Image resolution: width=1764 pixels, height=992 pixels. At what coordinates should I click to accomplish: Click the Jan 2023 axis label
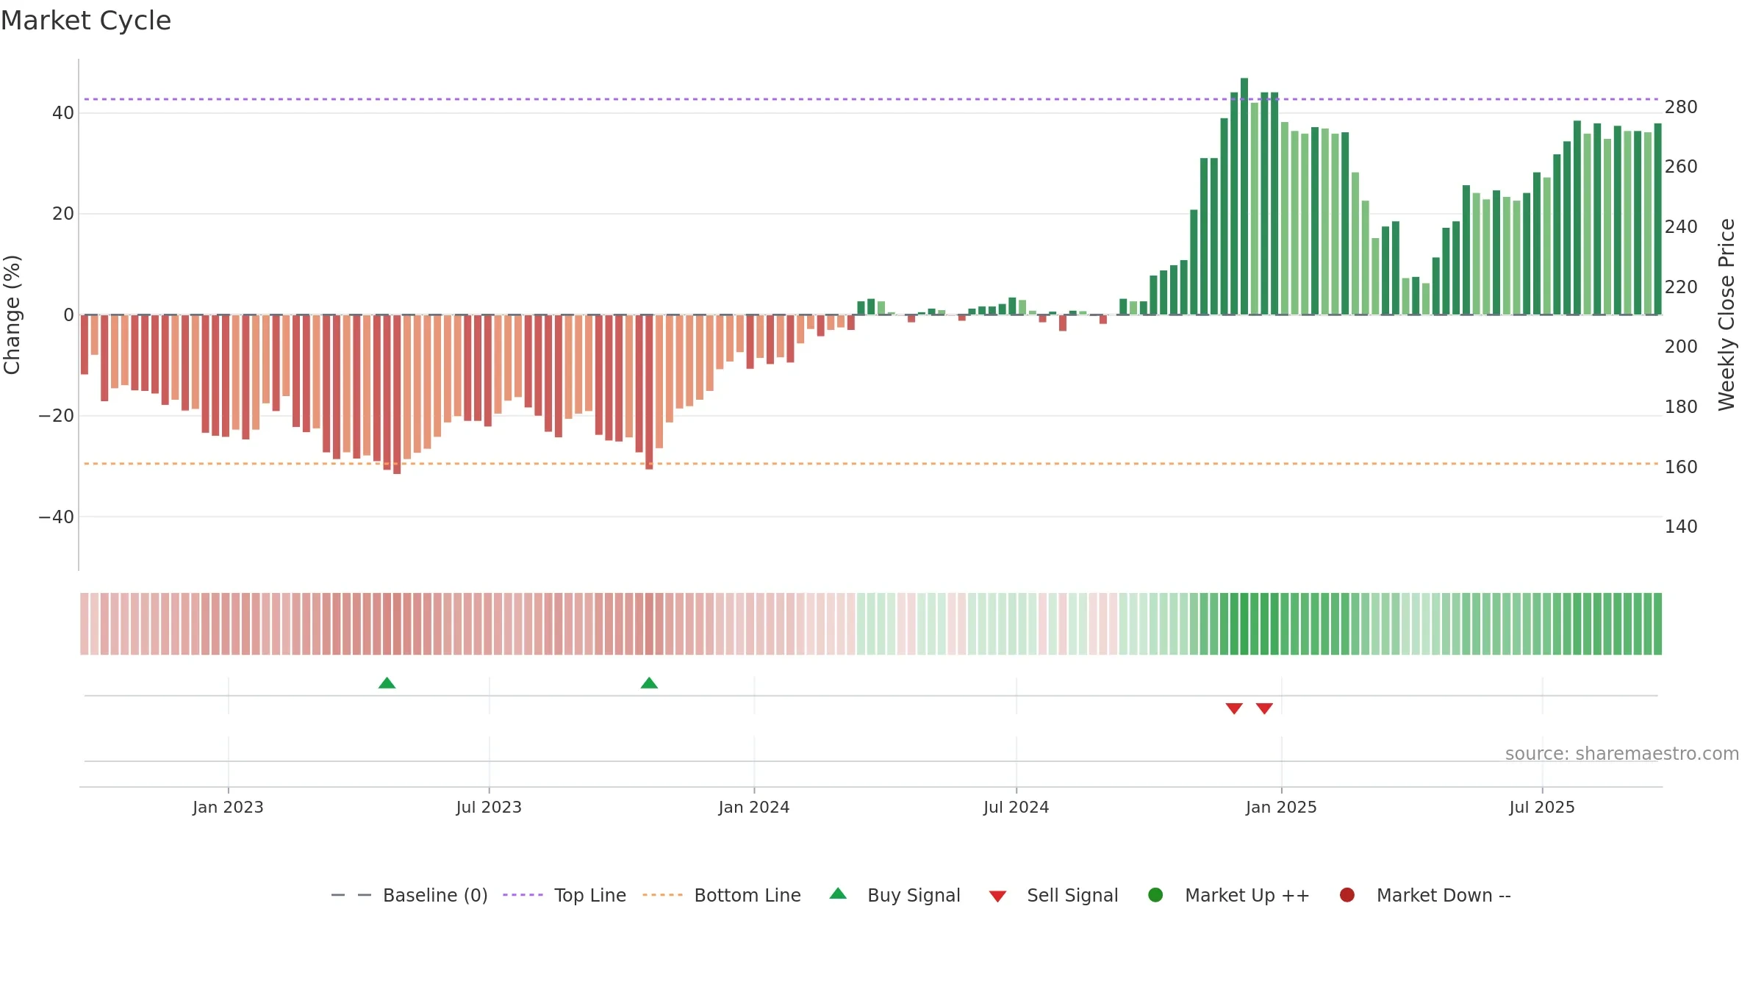click(228, 808)
